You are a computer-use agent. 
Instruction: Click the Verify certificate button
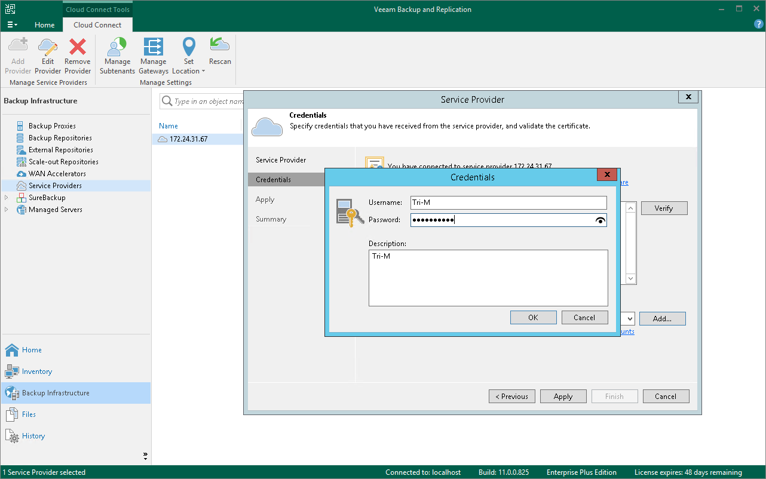click(664, 208)
